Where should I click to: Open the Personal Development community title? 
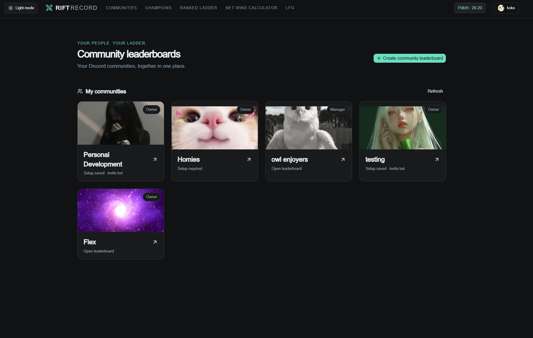[x=103, y=159]
